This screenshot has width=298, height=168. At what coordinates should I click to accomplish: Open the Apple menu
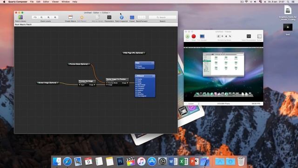pos(4,2)
